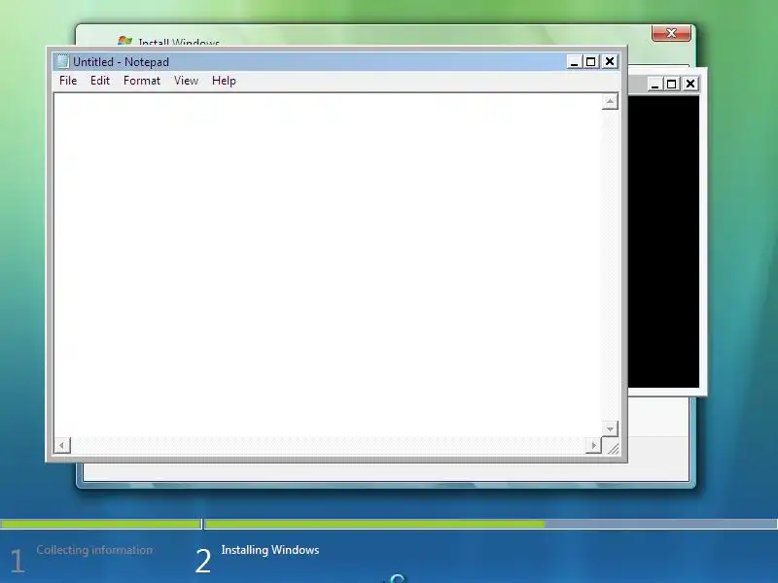Click Notepad vertical scrollbar up arrow

click(610, 102)
